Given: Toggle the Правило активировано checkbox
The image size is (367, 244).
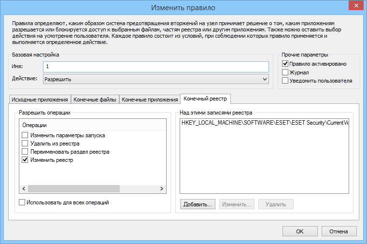Looking at the screenshot, I should pos(285,64).
